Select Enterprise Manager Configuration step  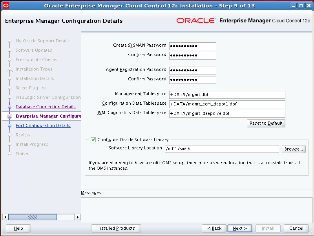(x=48, y=116)
